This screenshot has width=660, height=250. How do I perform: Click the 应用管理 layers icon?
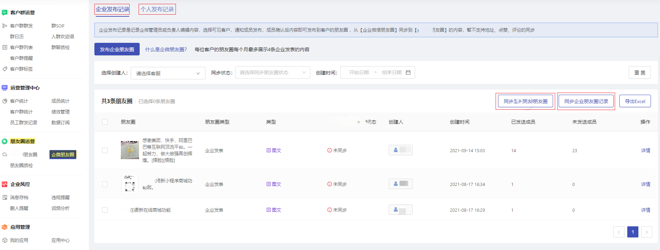[x=5, y=227]
